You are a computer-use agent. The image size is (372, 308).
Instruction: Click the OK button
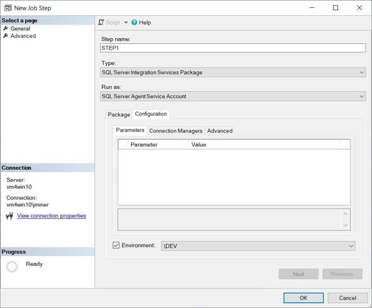303,298
